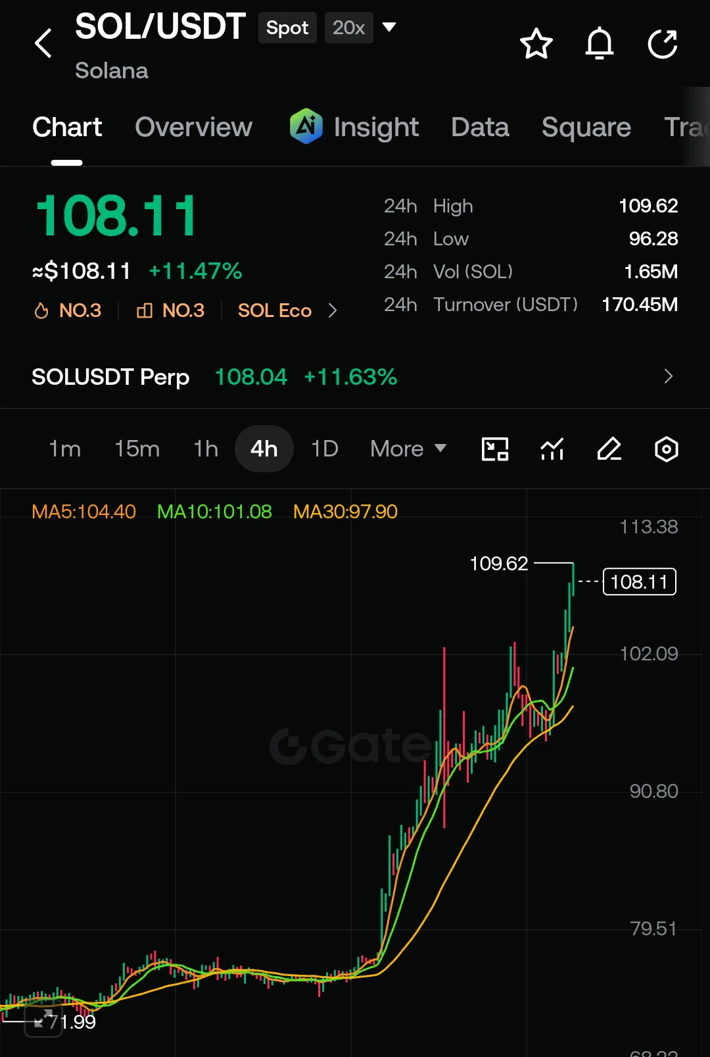Expand SOL Eco tags chevron
This screenshot has width=710, height=1057.
(333, 310)
